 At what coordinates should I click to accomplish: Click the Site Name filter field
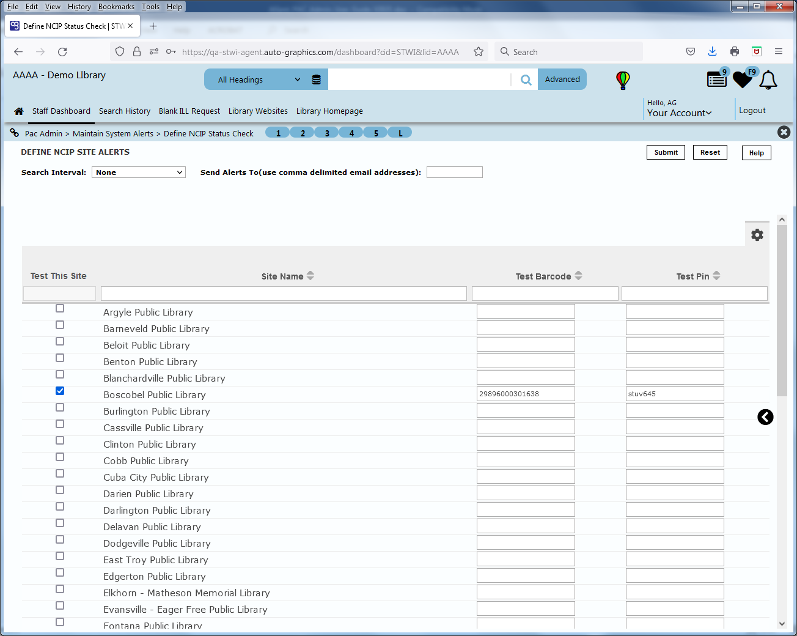point(284,294)
